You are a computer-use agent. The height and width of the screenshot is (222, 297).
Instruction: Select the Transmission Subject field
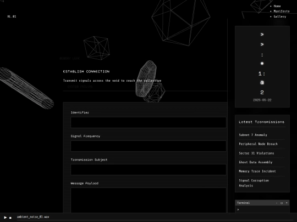148,169
